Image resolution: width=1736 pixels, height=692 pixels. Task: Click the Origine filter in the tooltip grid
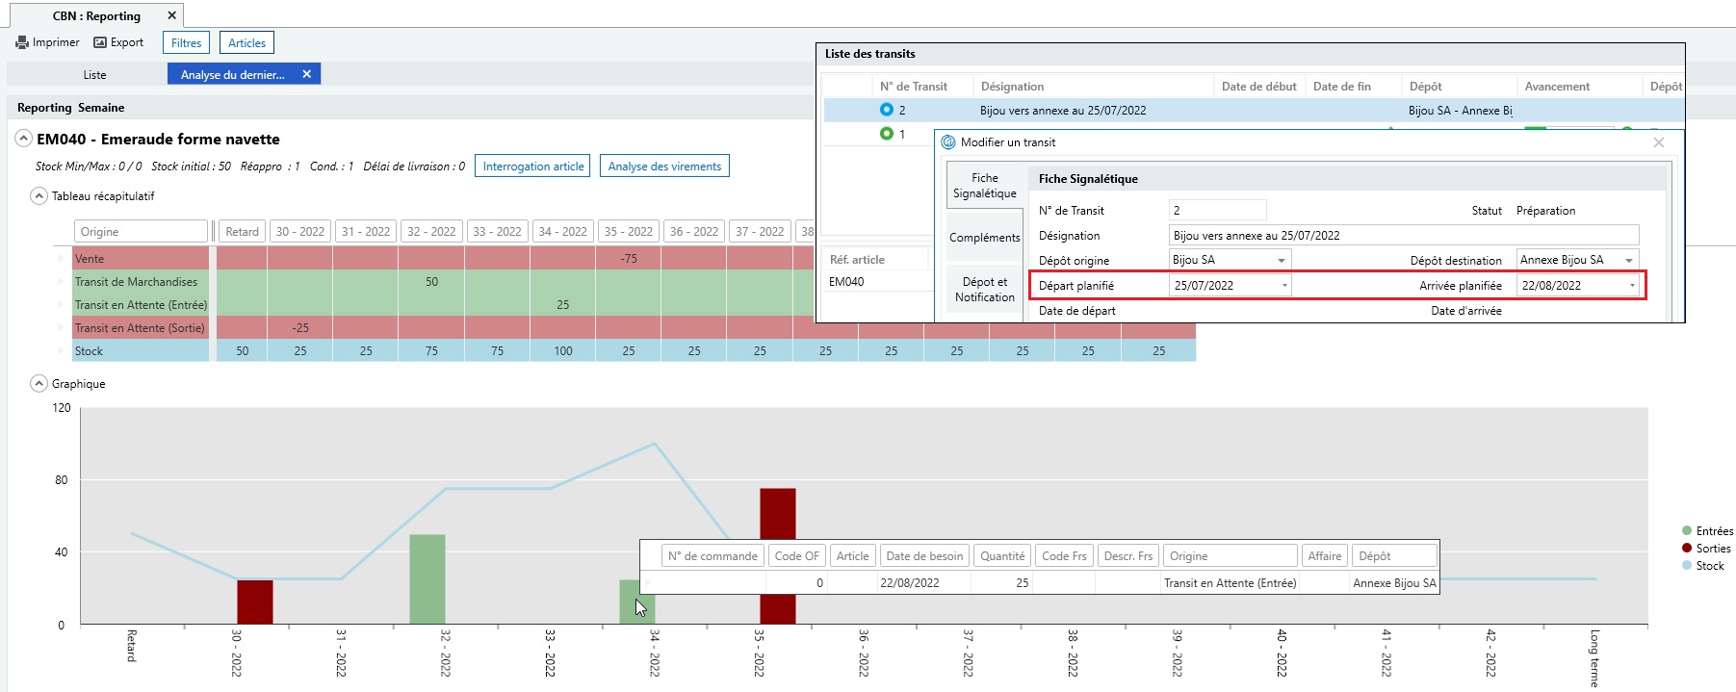point(1231,555)
